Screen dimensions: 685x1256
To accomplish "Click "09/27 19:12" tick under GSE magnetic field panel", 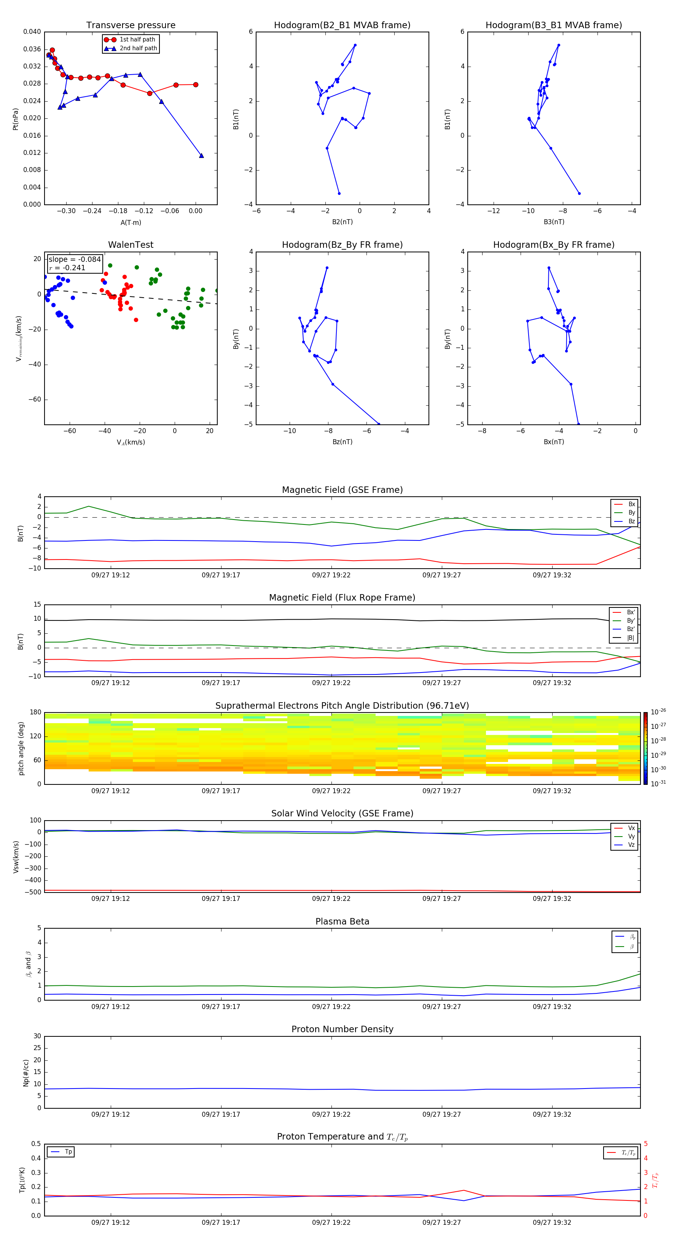I will pyautogui.click(x=111, y=575).
